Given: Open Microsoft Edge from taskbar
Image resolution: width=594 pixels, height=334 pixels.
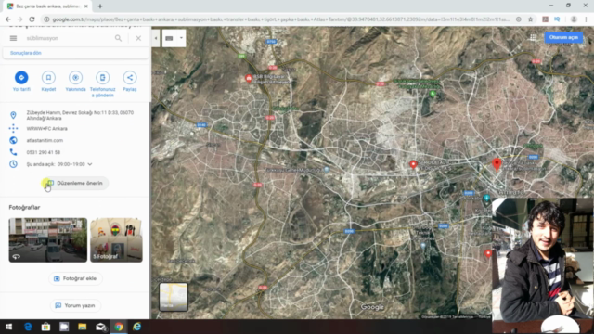Looking at the screenshot, I should (x=28, y=327).
